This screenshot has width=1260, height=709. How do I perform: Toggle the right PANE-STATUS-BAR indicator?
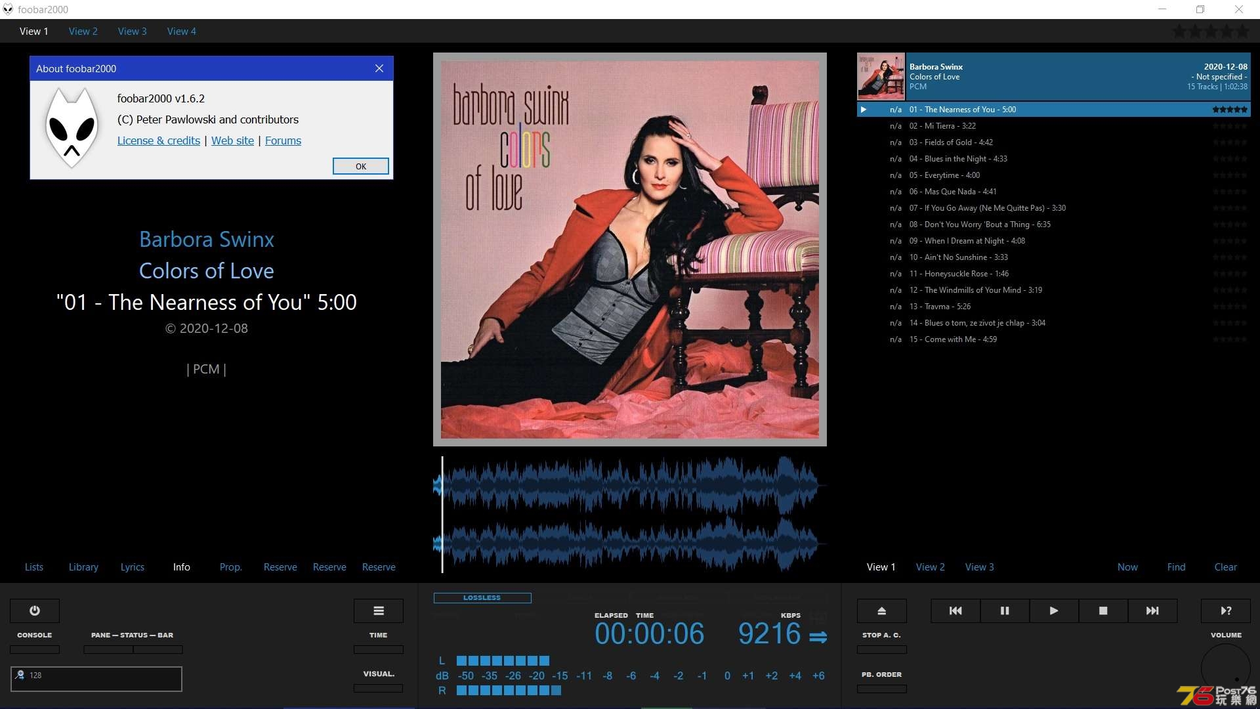158,649
